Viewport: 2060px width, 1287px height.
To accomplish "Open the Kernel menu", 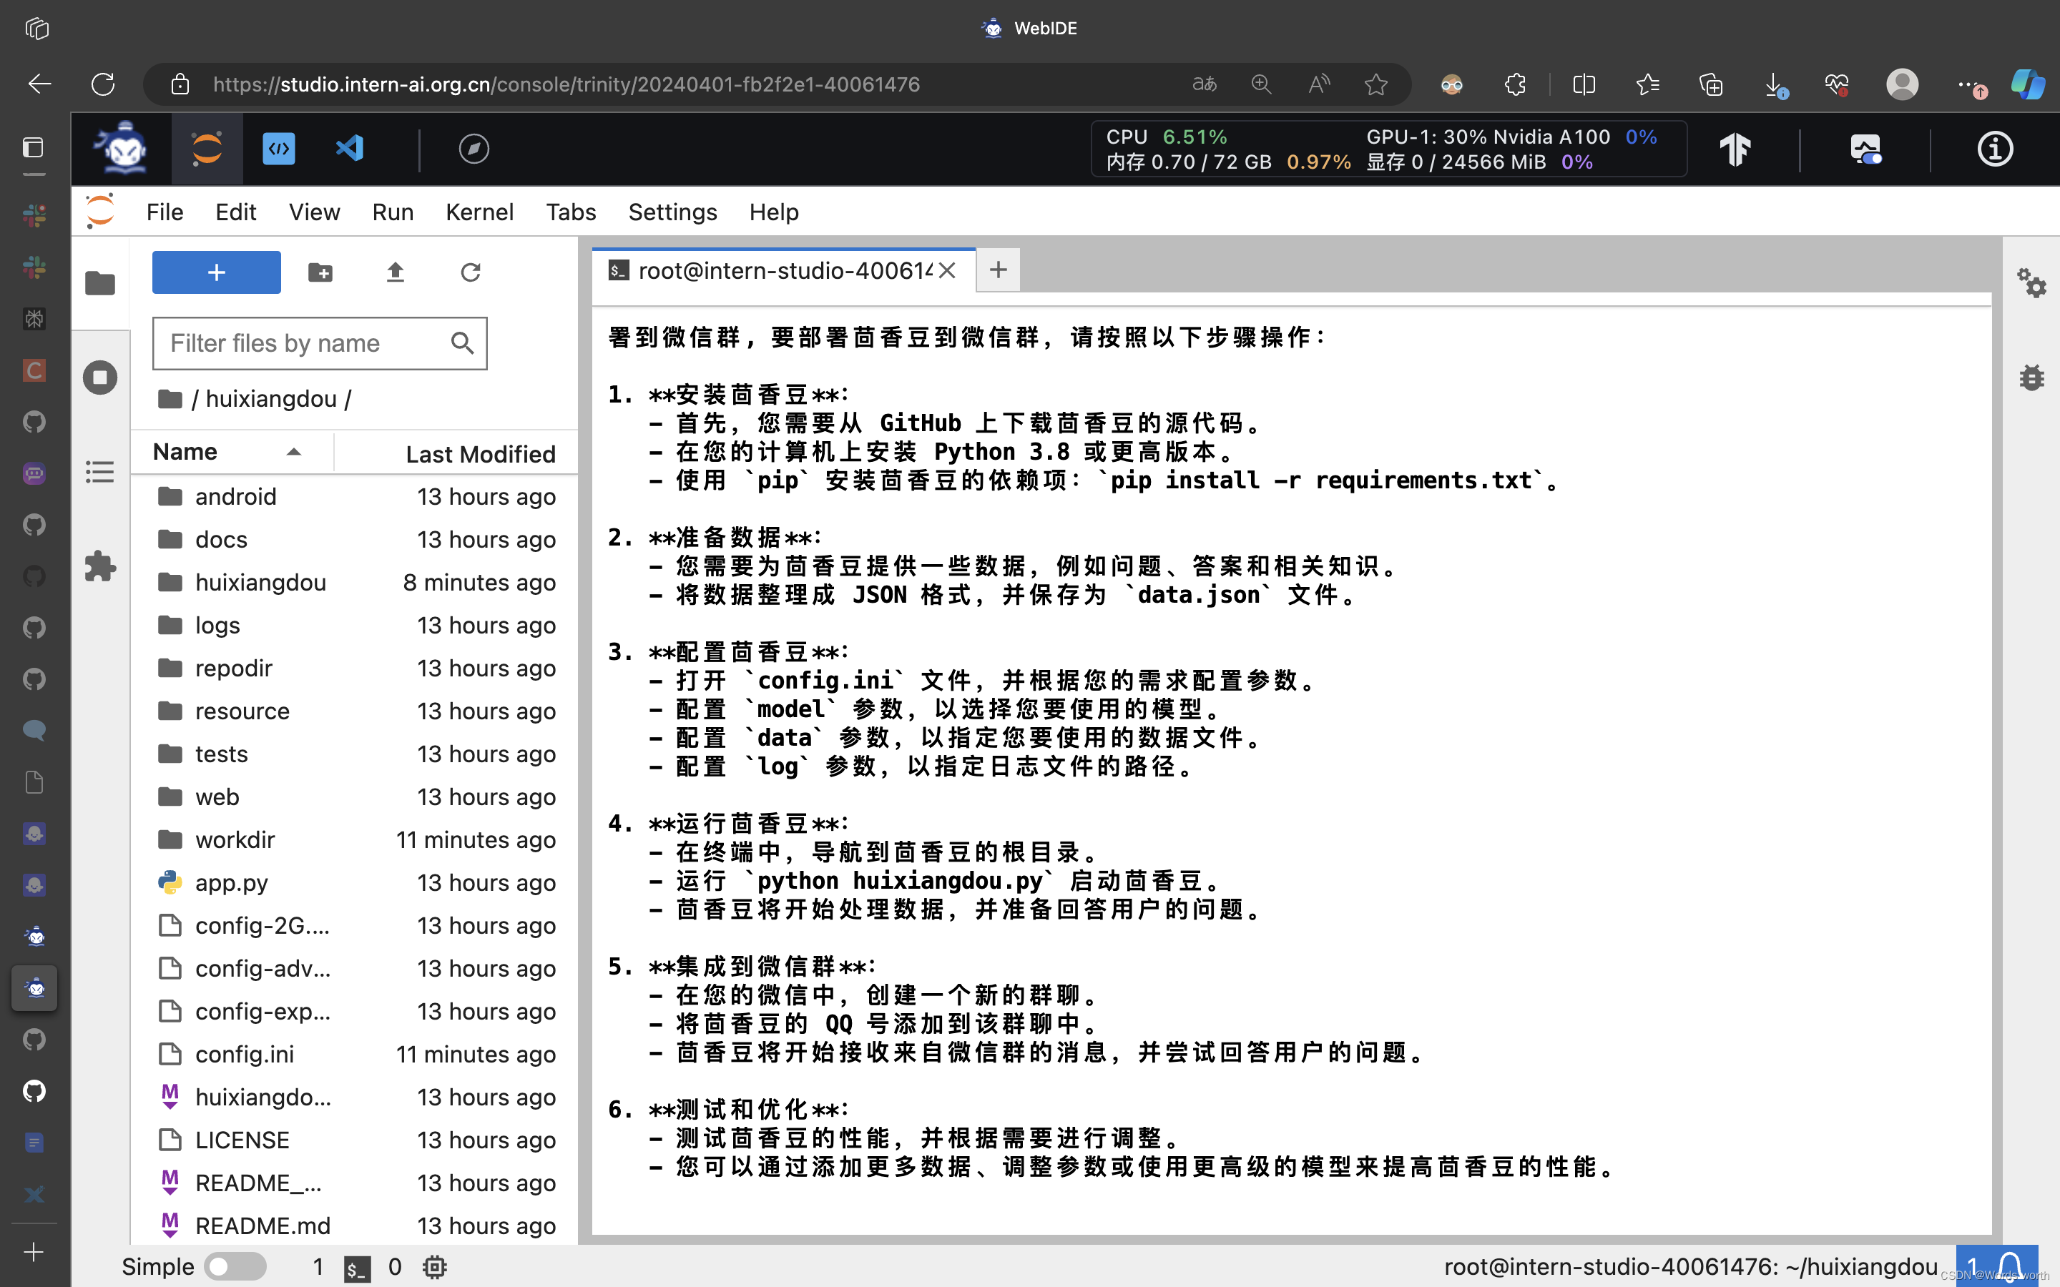I will [479, 212].
